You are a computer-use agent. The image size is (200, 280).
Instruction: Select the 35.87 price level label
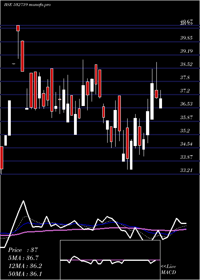(x=186, y=117)
